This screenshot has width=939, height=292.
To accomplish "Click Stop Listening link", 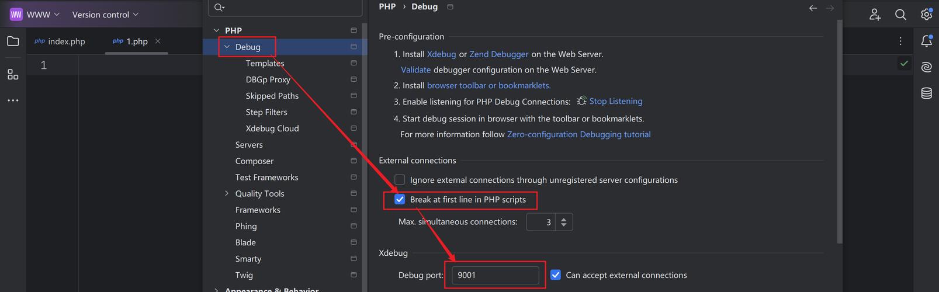I will click(x=616, y=101).
